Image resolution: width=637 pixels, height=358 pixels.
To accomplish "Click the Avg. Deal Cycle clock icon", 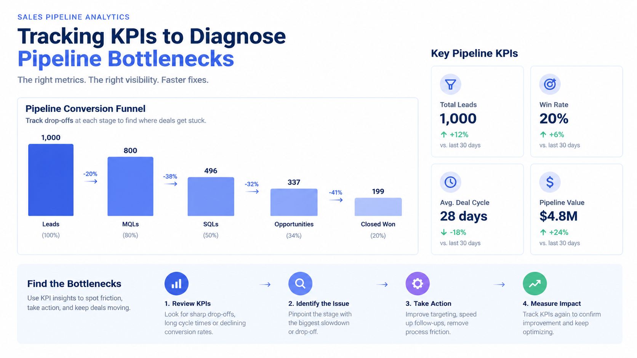I will pos(450,182).
